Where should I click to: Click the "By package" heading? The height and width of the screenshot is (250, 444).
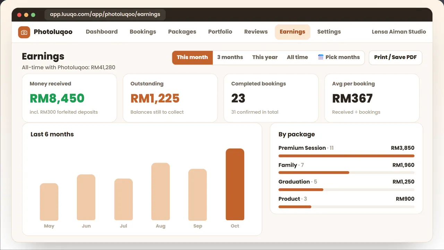point(297,134)
